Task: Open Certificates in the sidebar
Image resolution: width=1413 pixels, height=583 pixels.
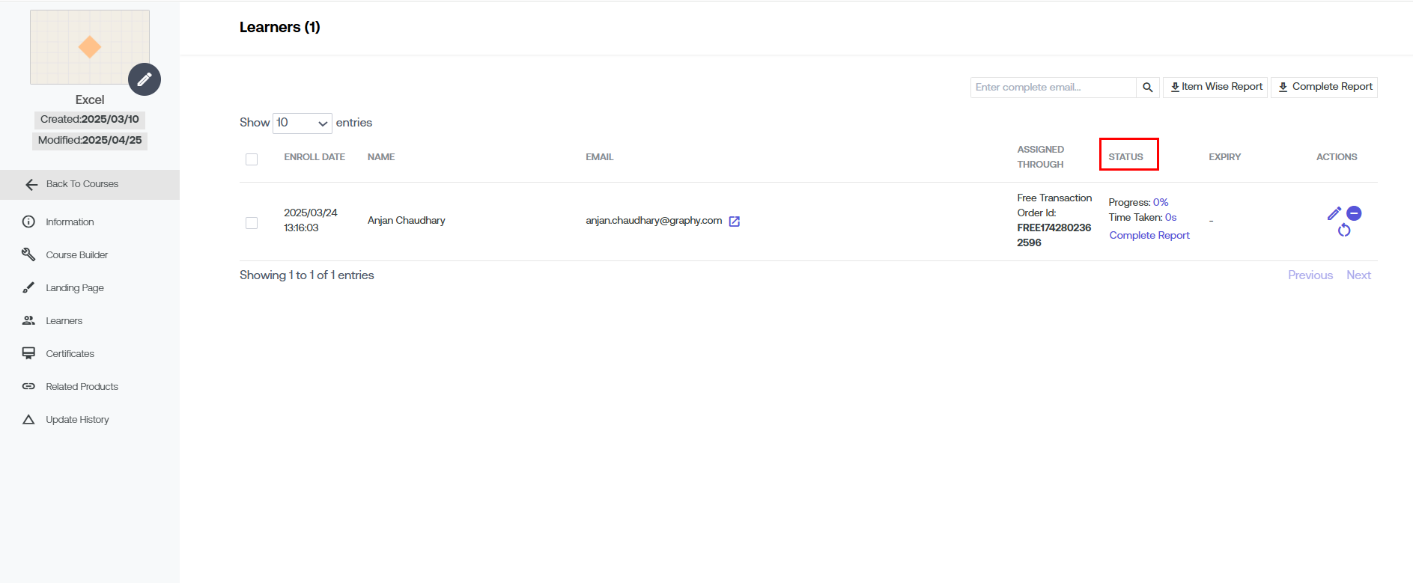Action: (70, 353)
